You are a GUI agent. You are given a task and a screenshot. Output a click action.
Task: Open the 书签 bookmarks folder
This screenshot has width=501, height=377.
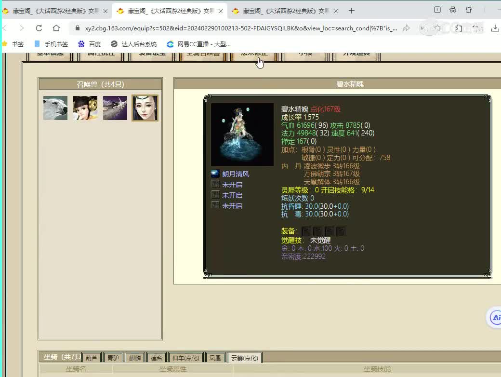pos(13,44)
